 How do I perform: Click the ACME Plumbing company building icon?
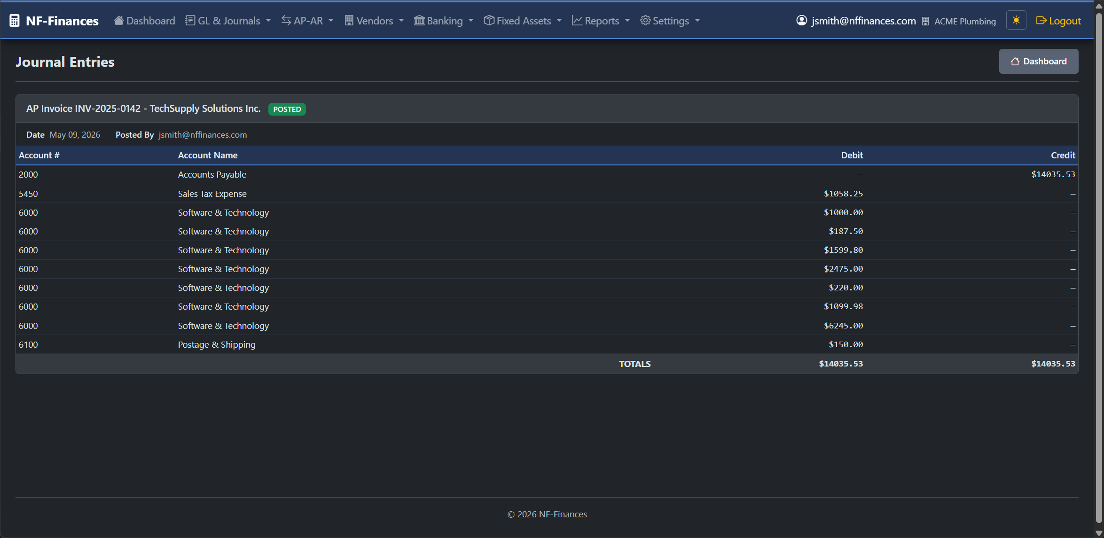point(925,21)
